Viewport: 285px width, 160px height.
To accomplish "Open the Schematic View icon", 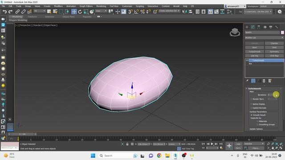I will [222, 12].
